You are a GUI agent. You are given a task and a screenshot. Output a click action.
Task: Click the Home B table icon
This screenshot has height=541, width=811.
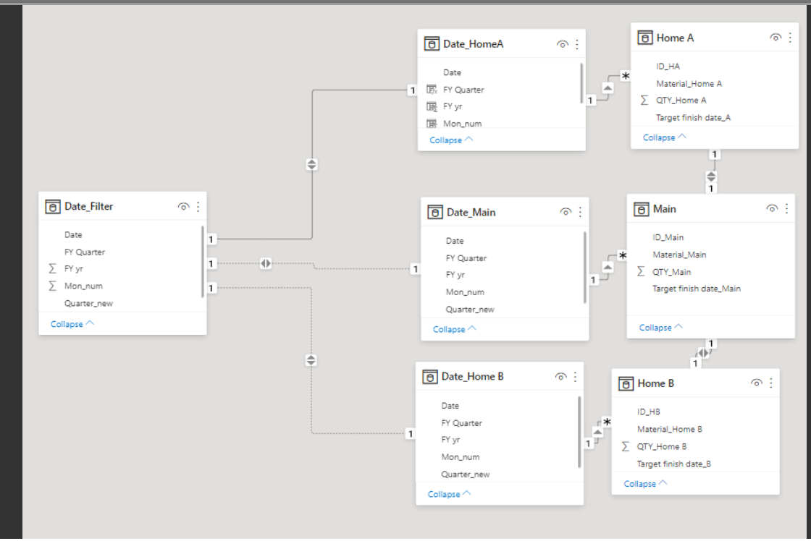(x=626, y=383)
